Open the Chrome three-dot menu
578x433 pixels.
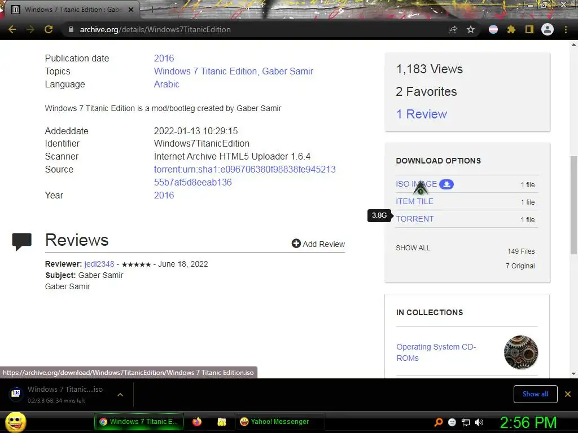click(566, 29)
